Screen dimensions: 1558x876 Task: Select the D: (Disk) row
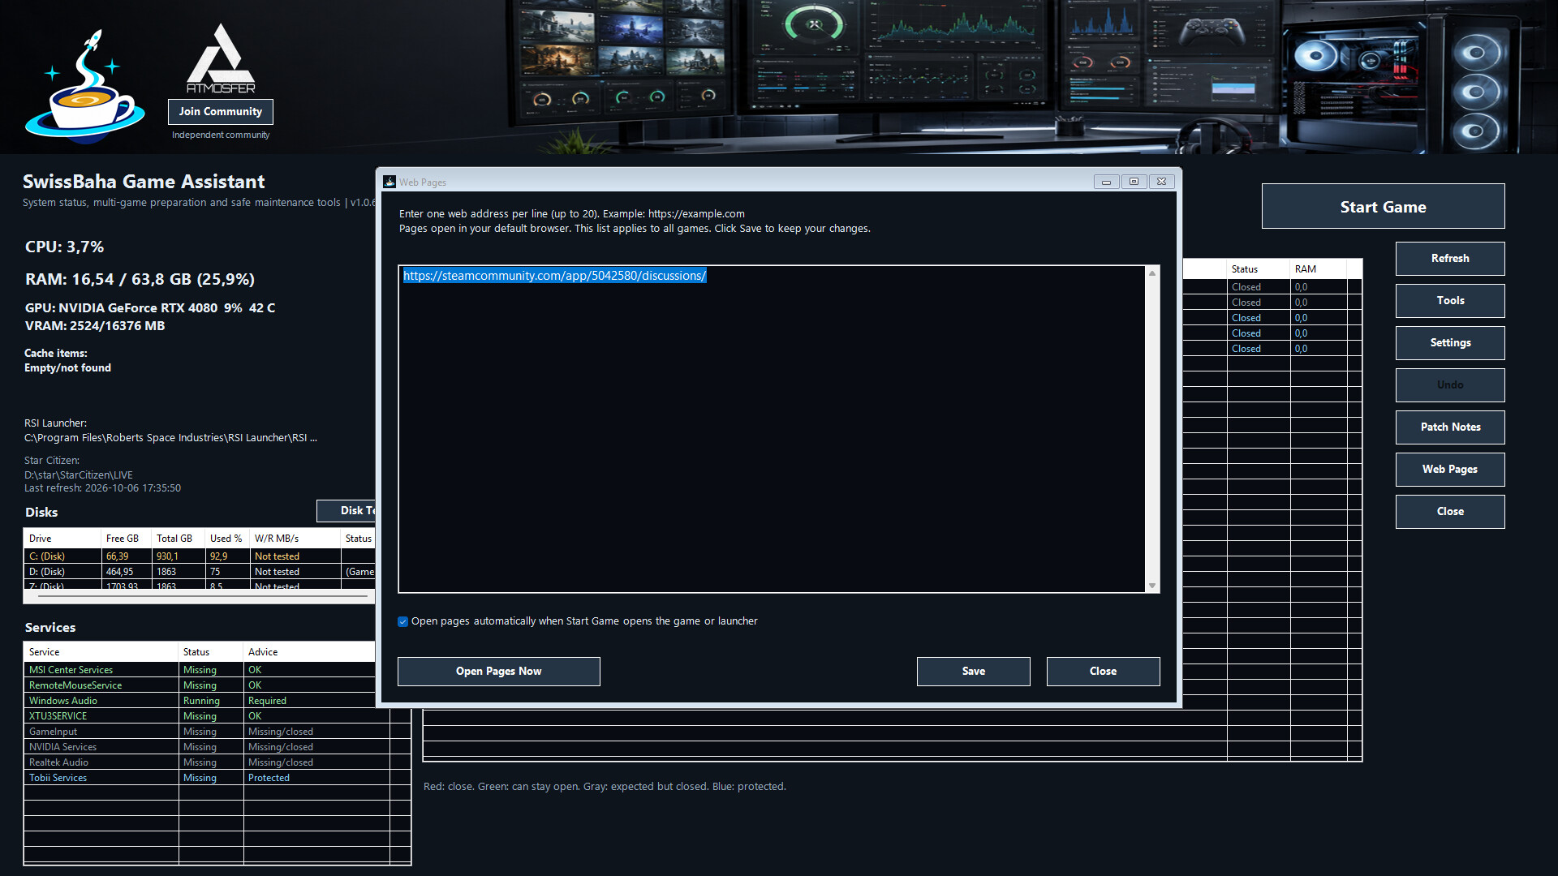(199, 572)
